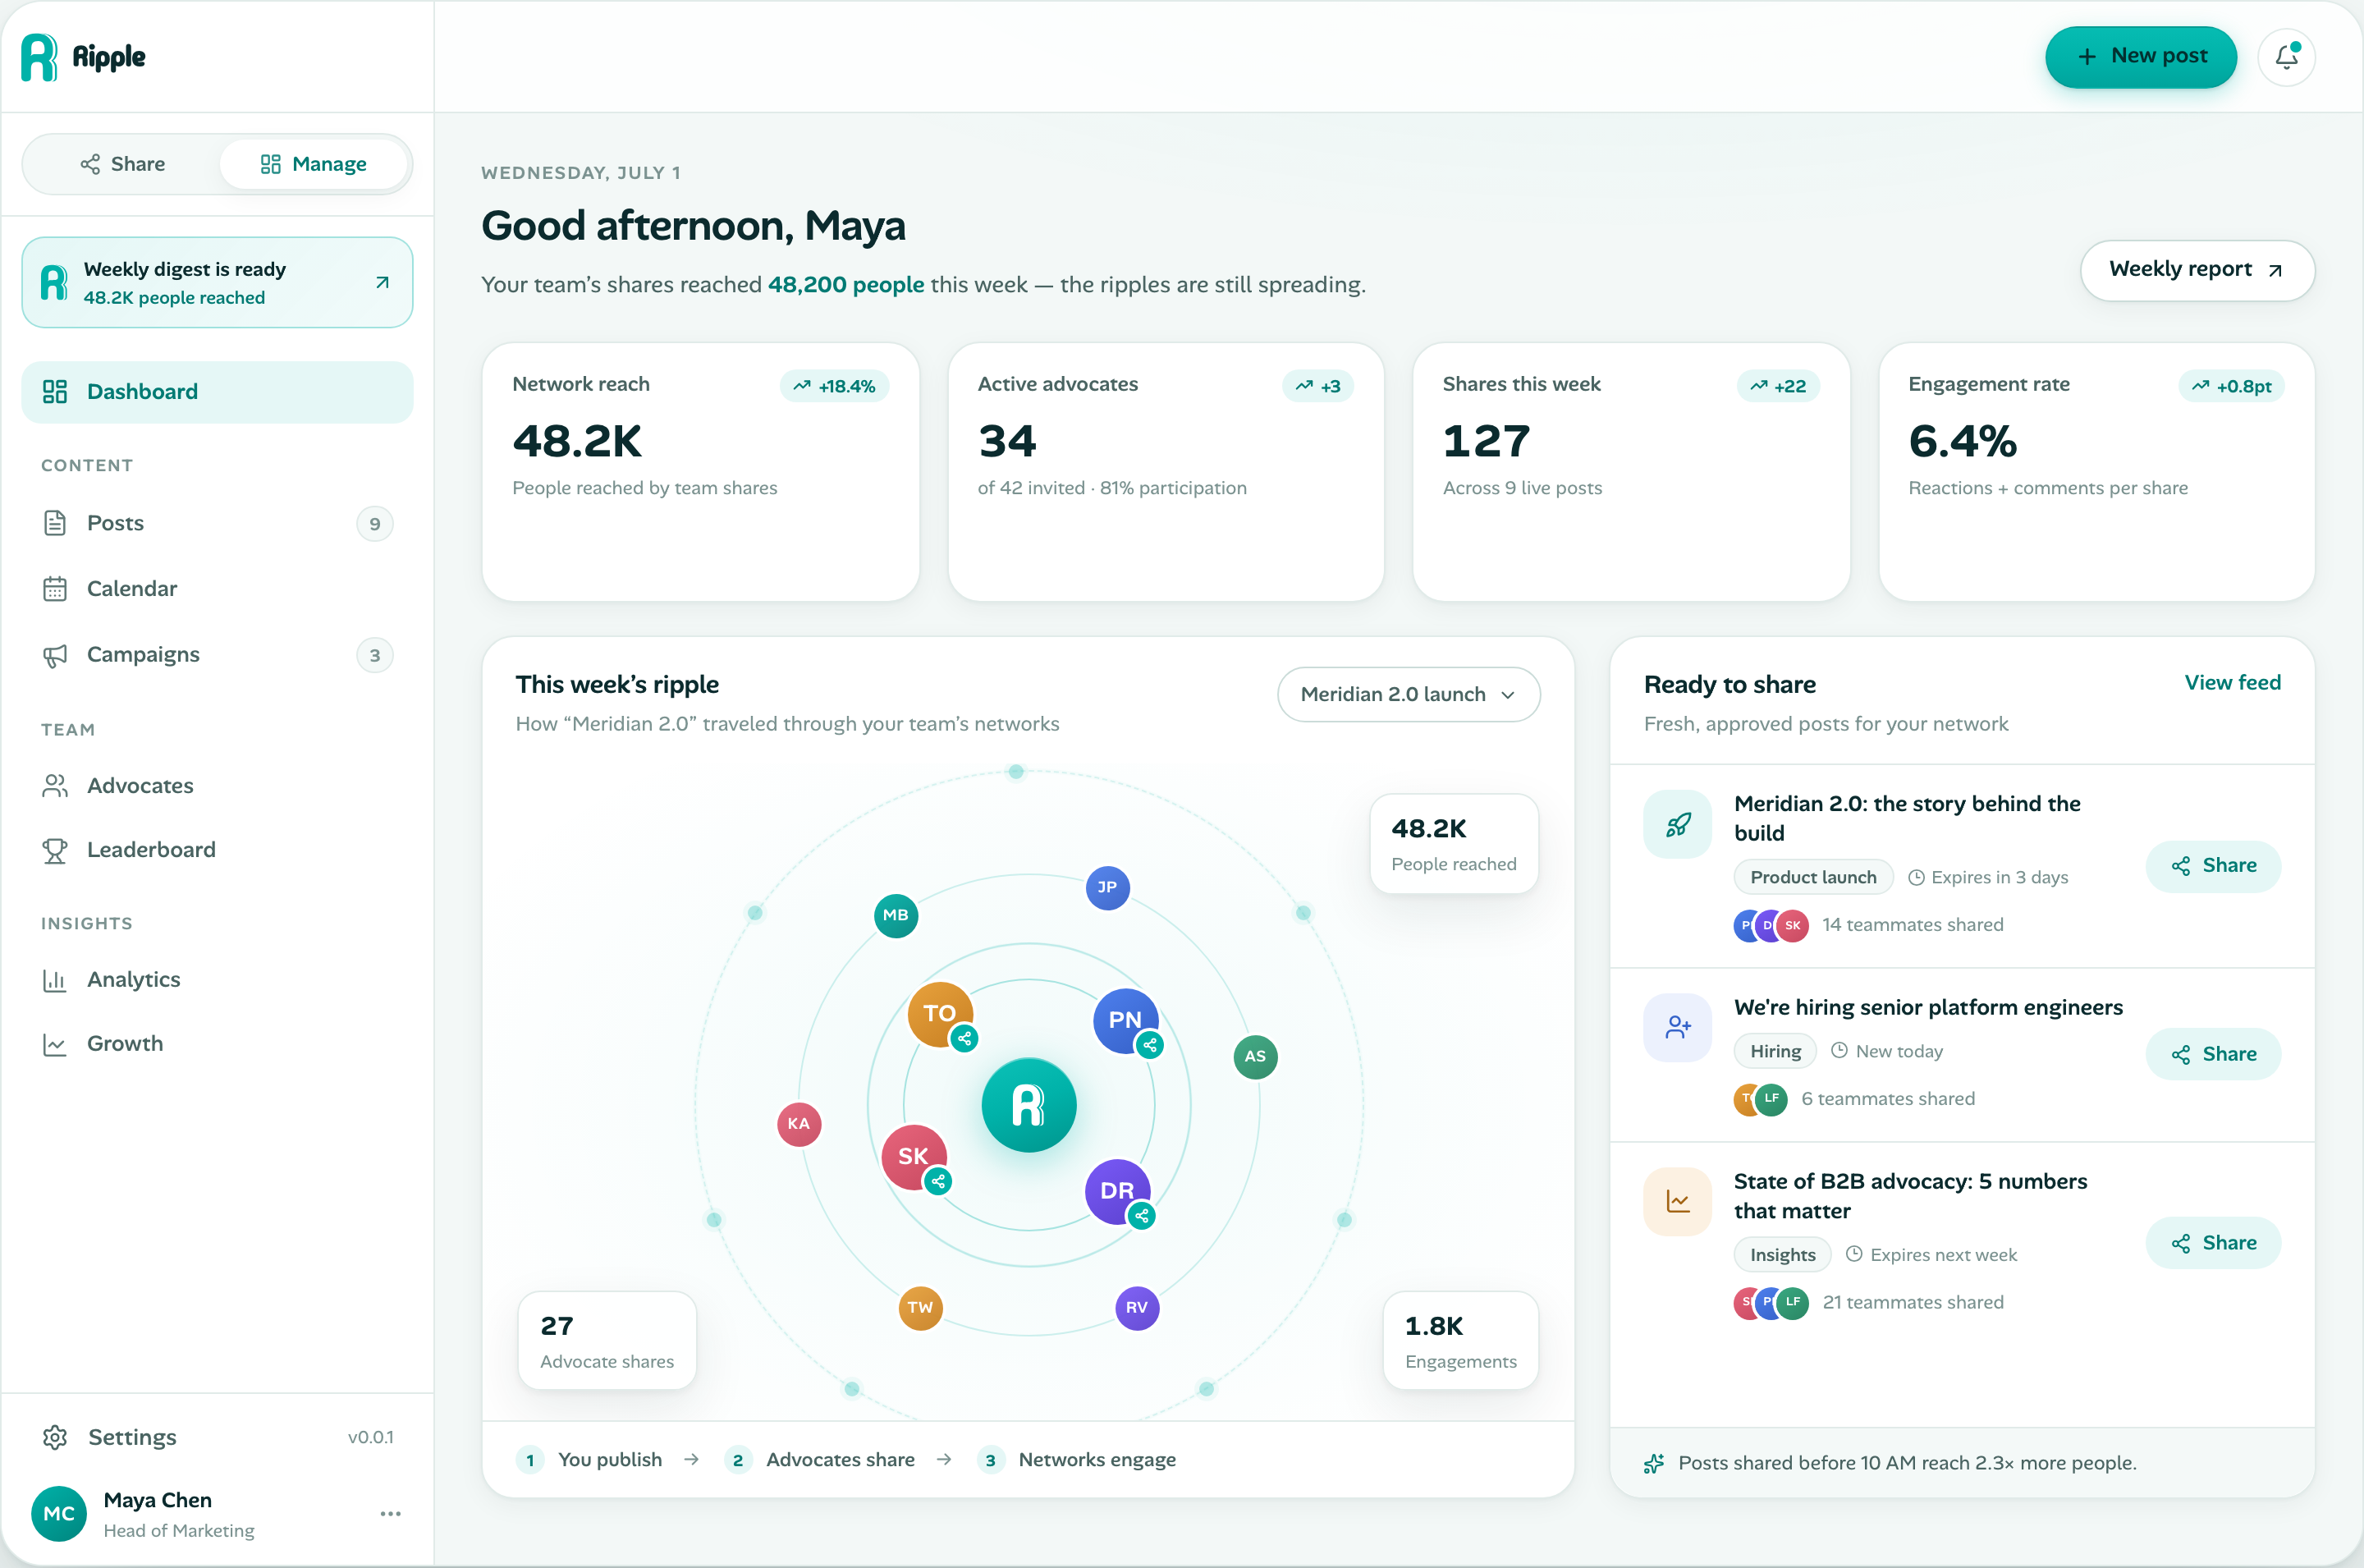The width and height of the screenshot is (2364, 1568).
Task: Share the hiring senior platform engineers post
Action: (x=2213, y=1054)
